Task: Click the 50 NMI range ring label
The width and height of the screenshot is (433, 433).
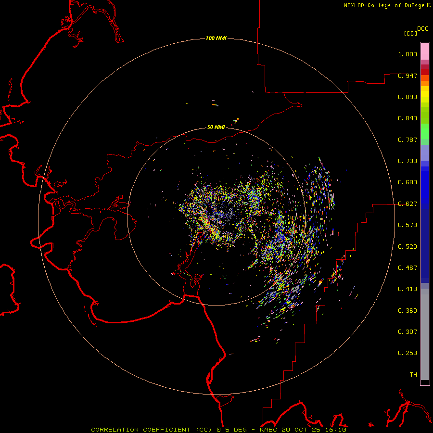Action: 216,127
